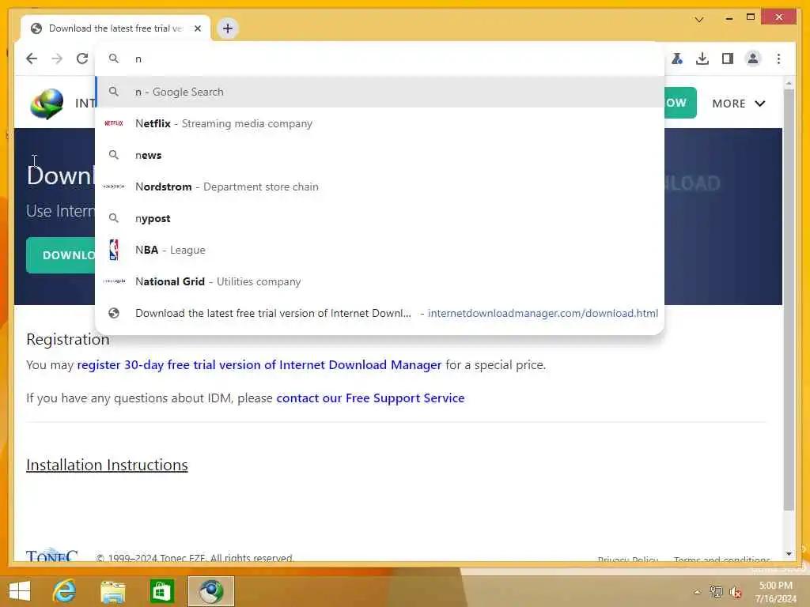
Task: Open File Explorer from taskbar
Action: [112, 591]
